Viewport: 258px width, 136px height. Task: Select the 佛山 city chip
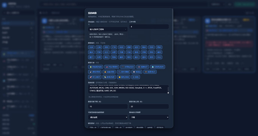point(106,57)
